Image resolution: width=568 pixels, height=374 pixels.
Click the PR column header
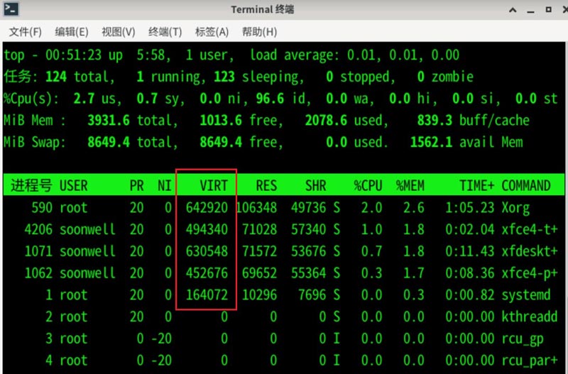[x=136, y=186]
